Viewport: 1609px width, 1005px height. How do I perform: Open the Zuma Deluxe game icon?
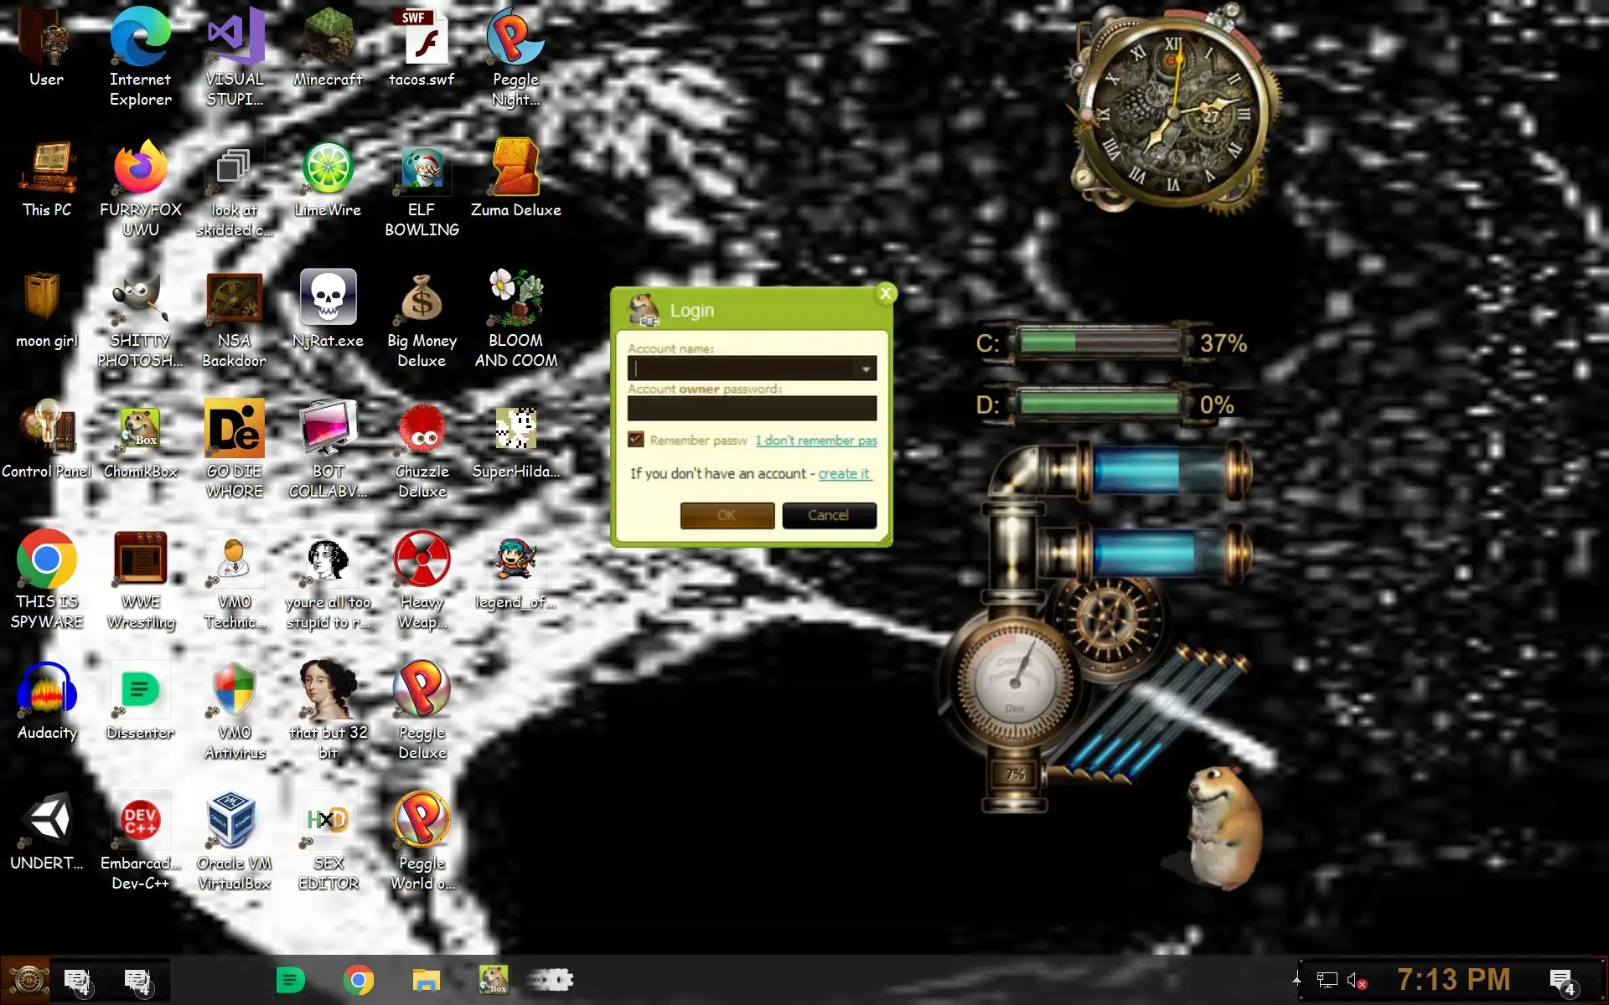(x=515, y=170)
